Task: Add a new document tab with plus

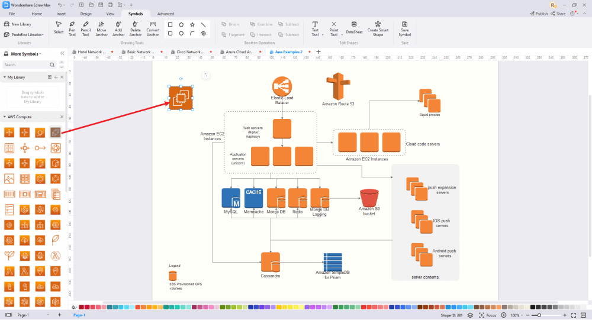Action: coord(318,51)
